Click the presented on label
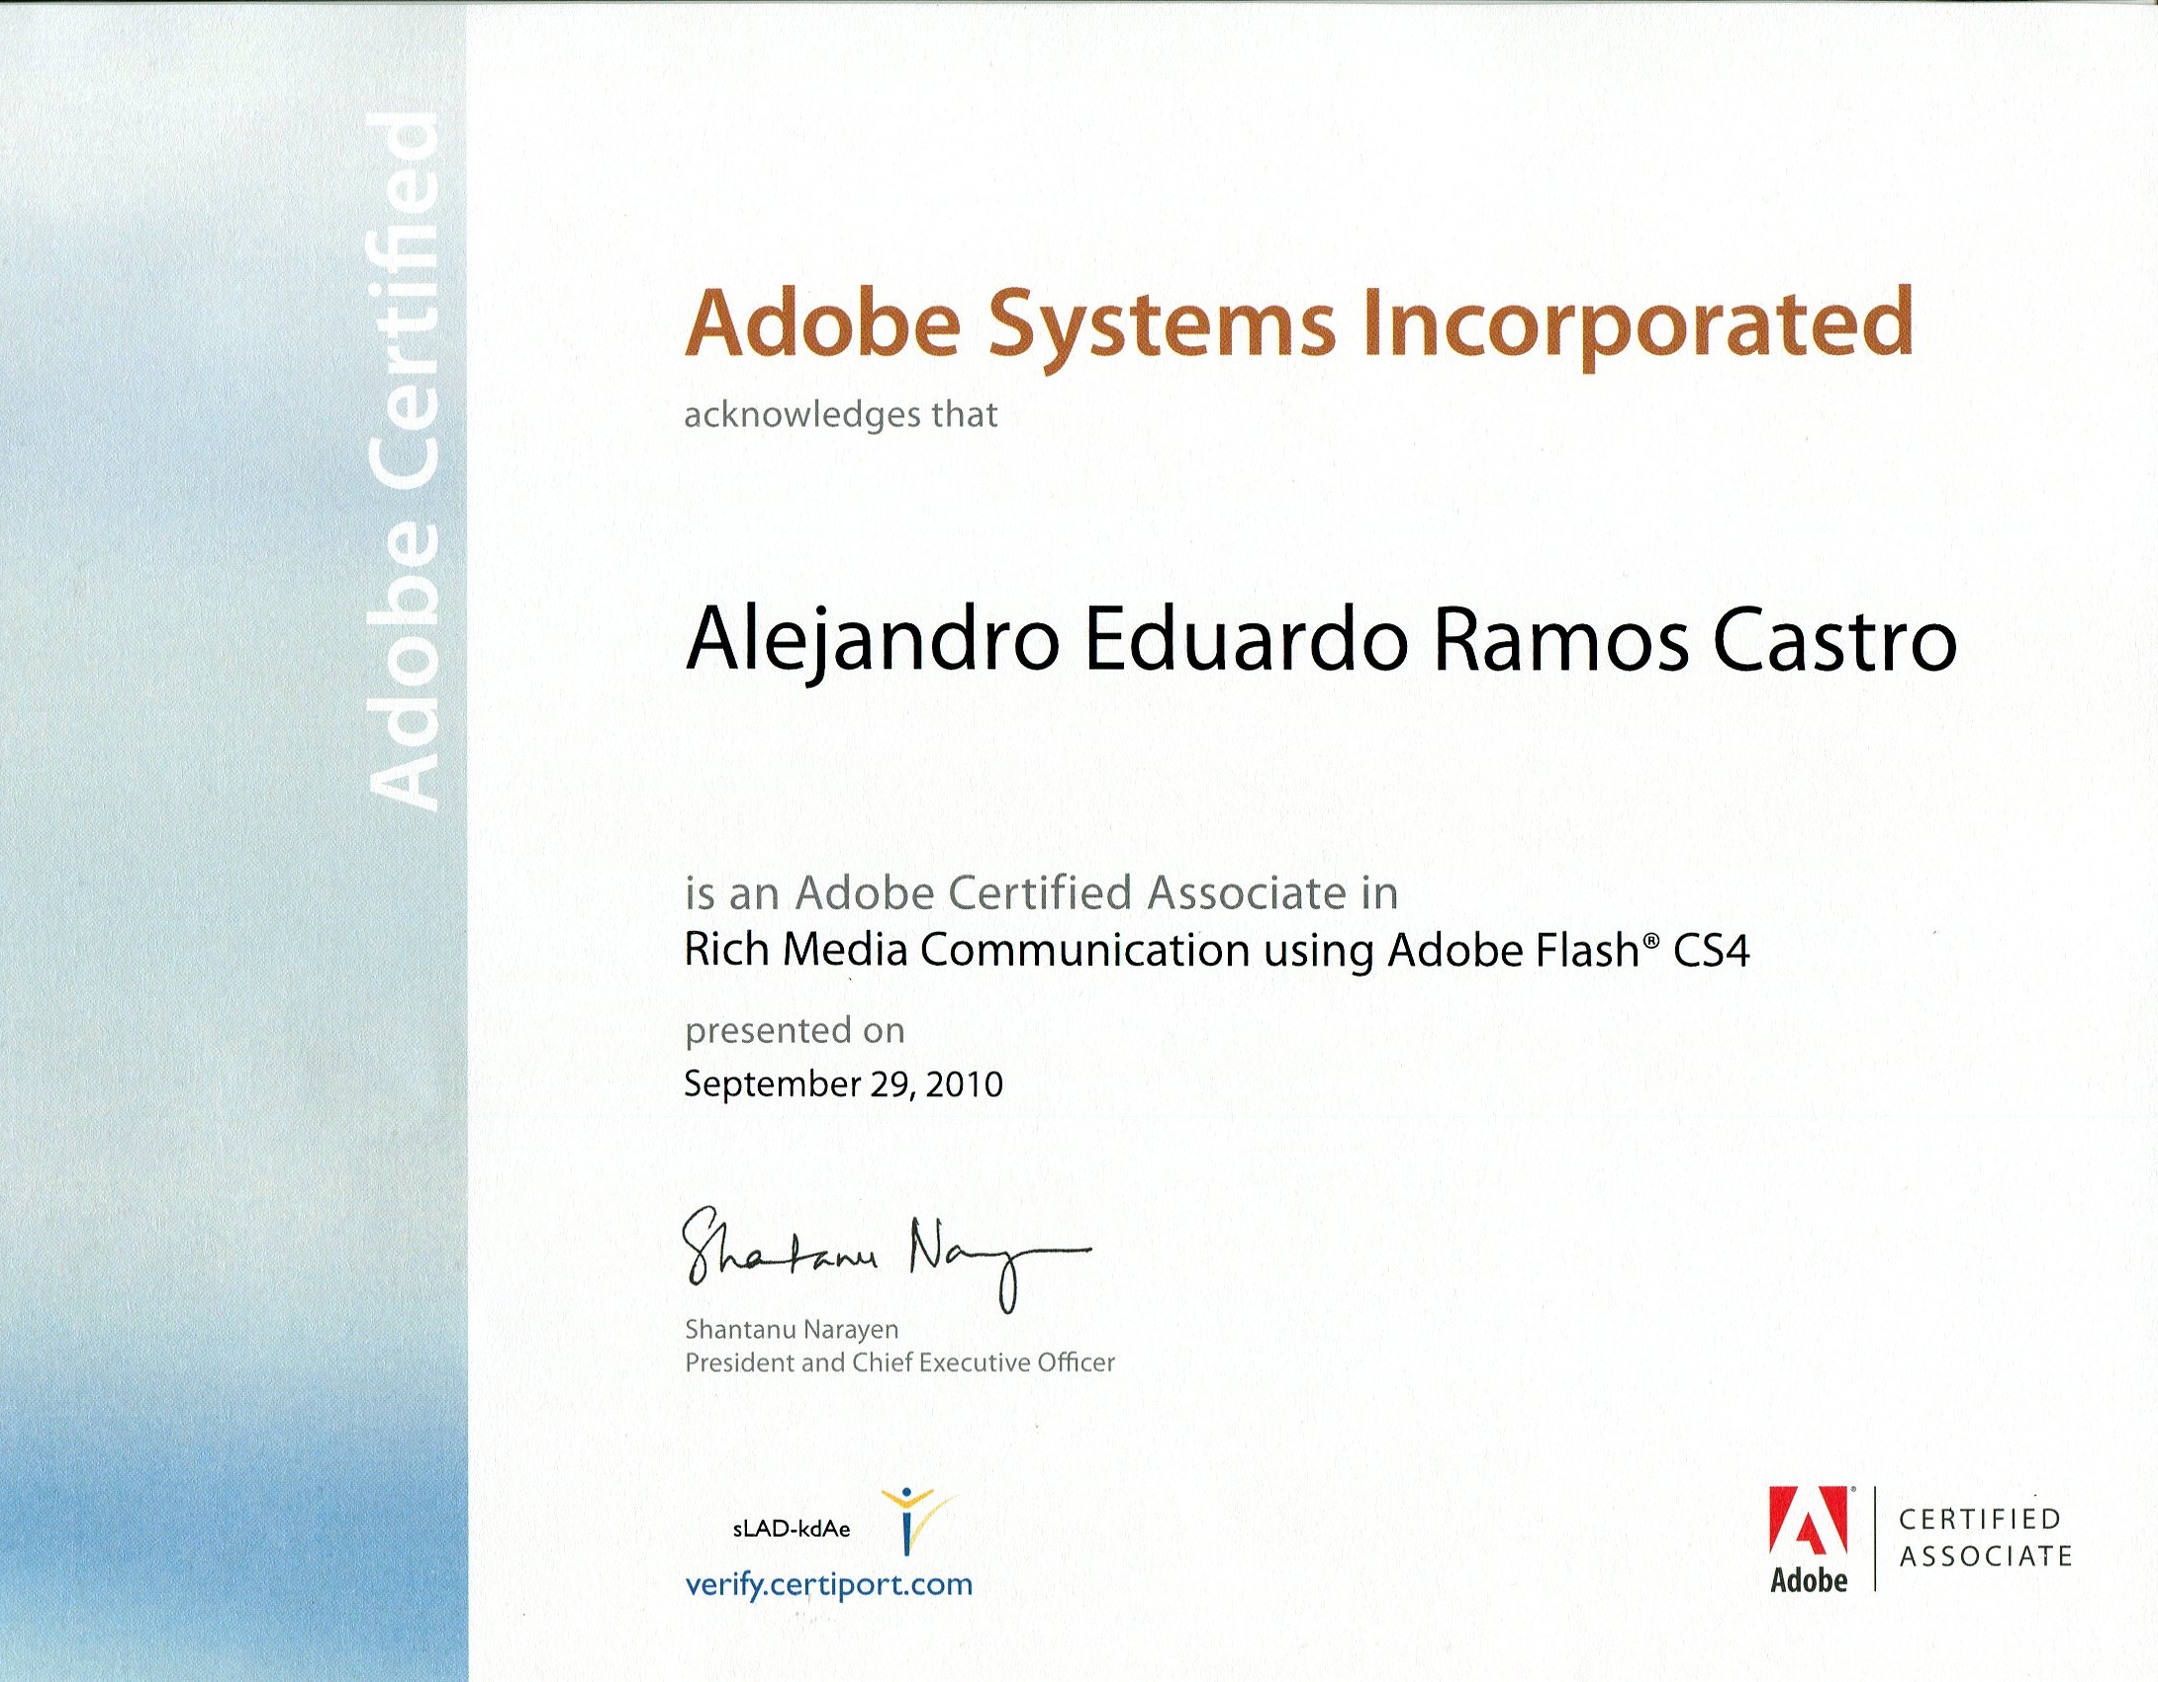 pyautogui.click(x=795, y=1030)
